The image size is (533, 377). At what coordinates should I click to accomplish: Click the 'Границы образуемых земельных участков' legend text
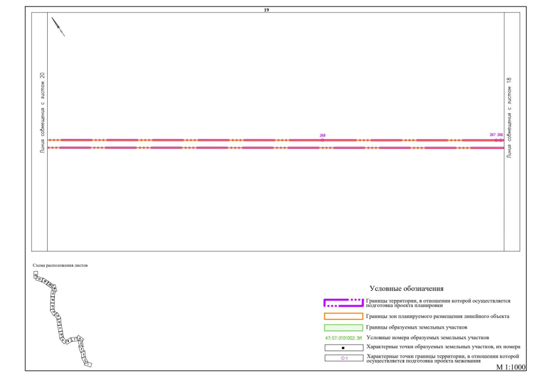click(416, 327)
